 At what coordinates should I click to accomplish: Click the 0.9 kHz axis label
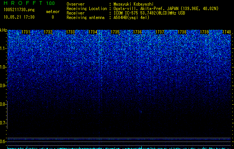[x=3, y=86]
